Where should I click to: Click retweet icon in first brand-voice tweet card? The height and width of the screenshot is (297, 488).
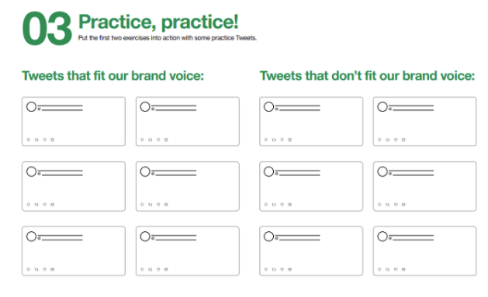[x=36, y=140]
